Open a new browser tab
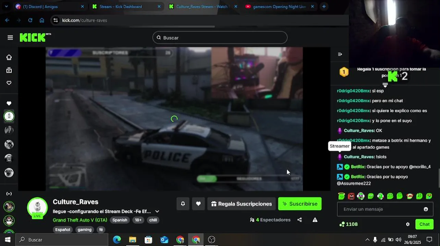 (324, 6)
